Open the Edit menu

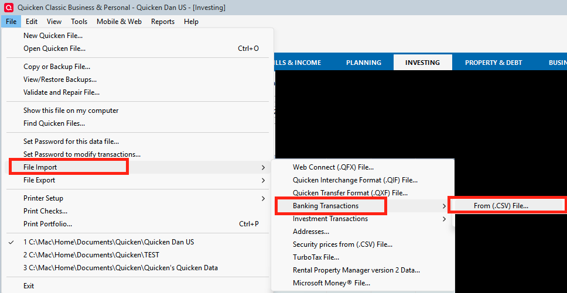coord(32,22)
